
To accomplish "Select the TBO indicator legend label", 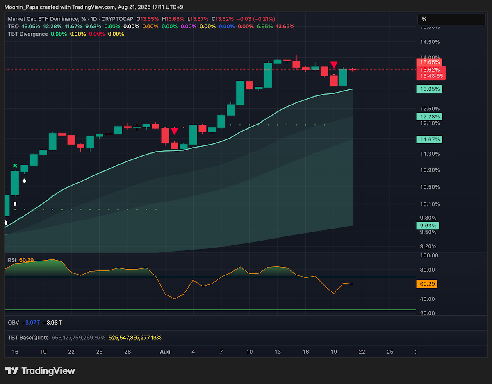I will click(x=14, y=26).
